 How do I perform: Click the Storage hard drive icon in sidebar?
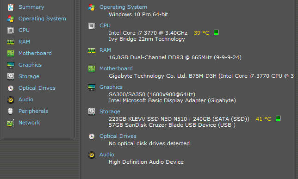click(11, 76)
